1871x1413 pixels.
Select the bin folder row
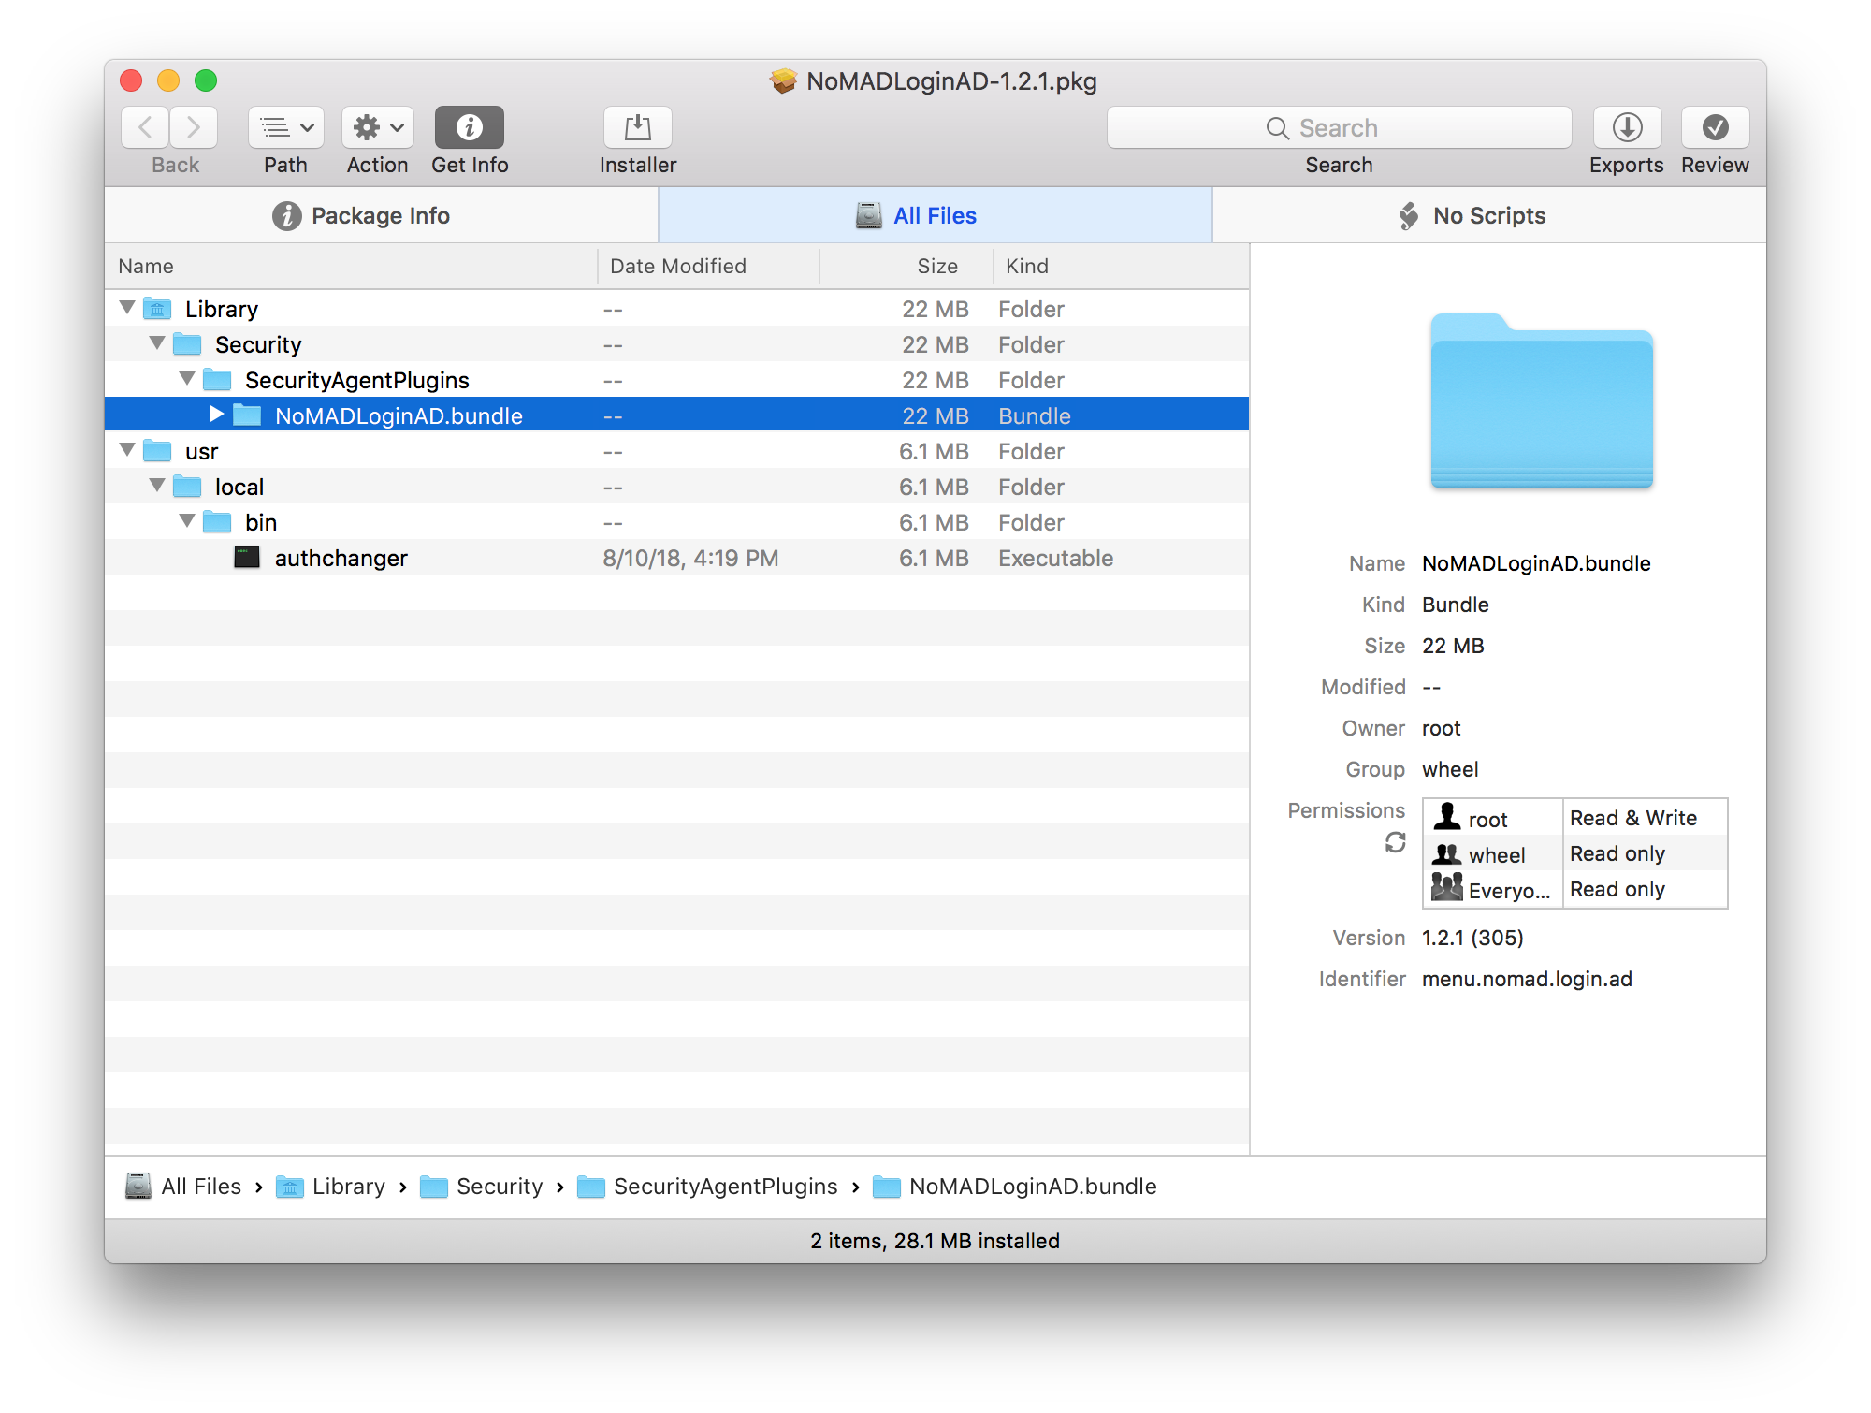click(x=676, y=522)
